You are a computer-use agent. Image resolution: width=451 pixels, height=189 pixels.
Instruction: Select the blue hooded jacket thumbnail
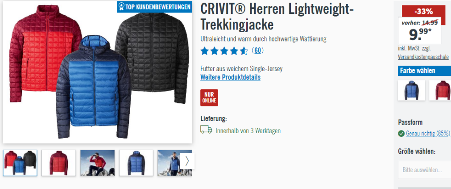click(x=136, y=163)
